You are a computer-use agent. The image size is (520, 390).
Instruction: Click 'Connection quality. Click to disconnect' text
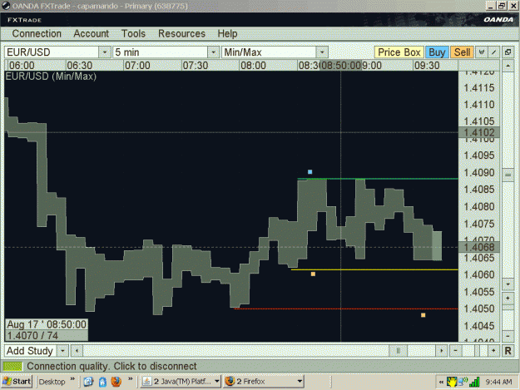pyautogui.click(x=111, y=366)
